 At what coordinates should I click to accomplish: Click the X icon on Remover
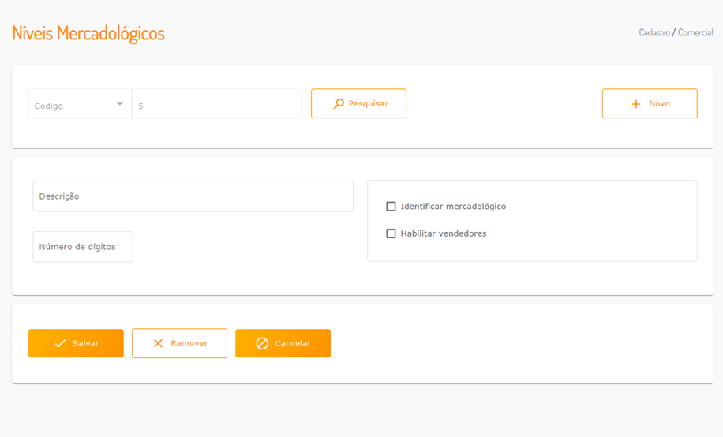[x=158, y=344]
